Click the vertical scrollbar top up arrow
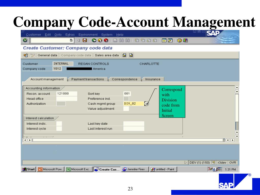The height and width of the screenshot is (195, 260). (x=237, y=88)
